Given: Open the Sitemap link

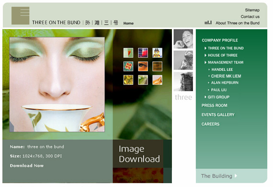Looking at the screenshot, I should pyautogui.click(x=252, y=10).
